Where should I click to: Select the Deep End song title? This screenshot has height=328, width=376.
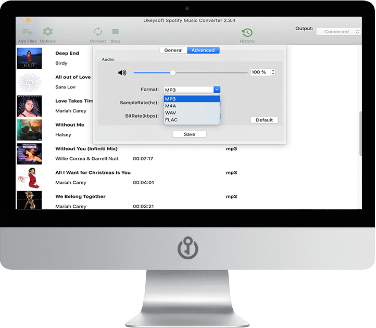67,53
